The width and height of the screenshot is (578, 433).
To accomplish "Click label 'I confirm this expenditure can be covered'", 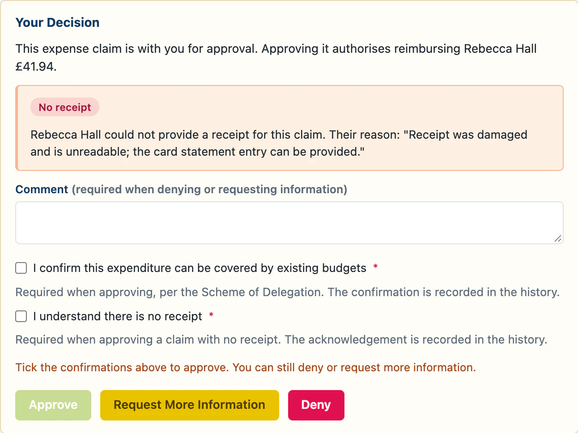I will point(200,268).
